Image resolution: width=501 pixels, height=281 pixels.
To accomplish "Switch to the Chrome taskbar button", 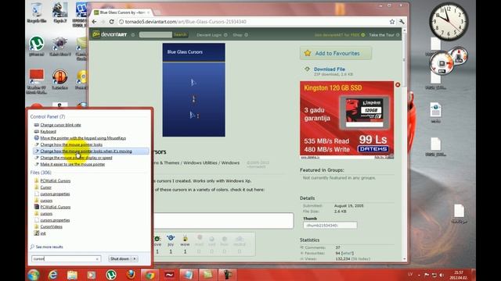I will (x=150, y=275).
